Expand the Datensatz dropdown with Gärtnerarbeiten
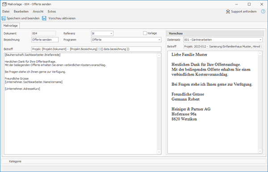The width and height of the screenshot is (268, 172). point(260,40)
